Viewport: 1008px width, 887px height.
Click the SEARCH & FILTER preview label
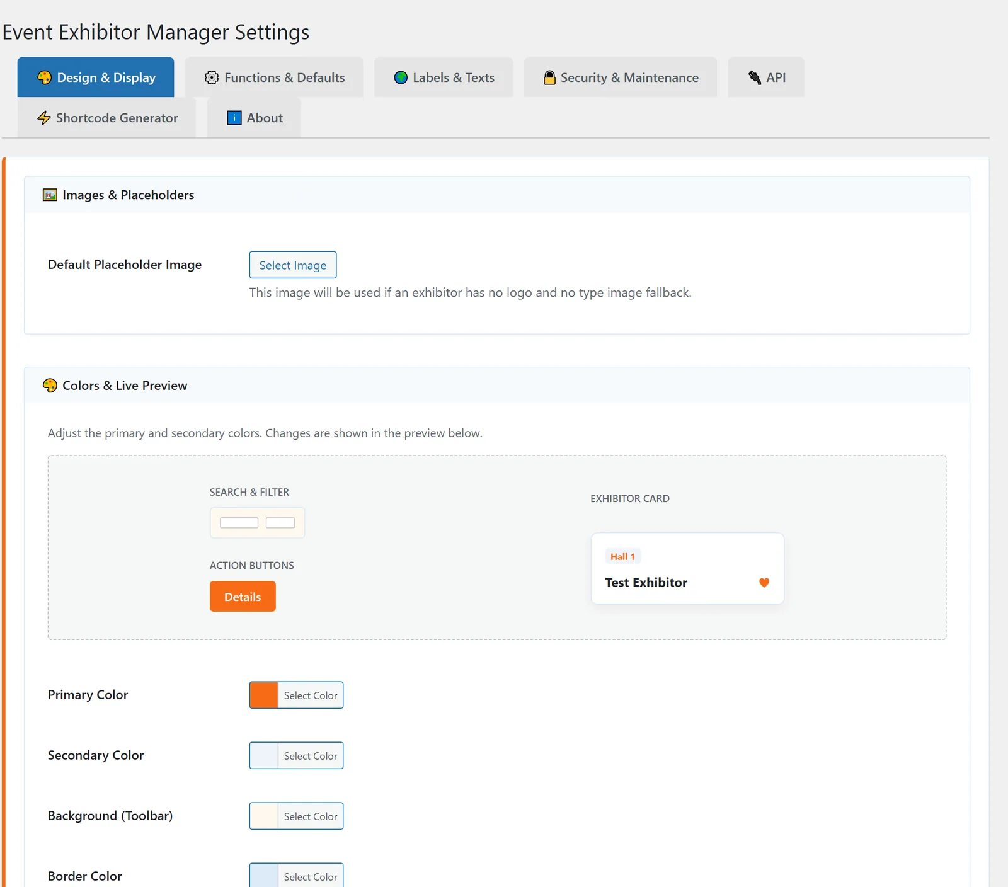tap(249, 492)
